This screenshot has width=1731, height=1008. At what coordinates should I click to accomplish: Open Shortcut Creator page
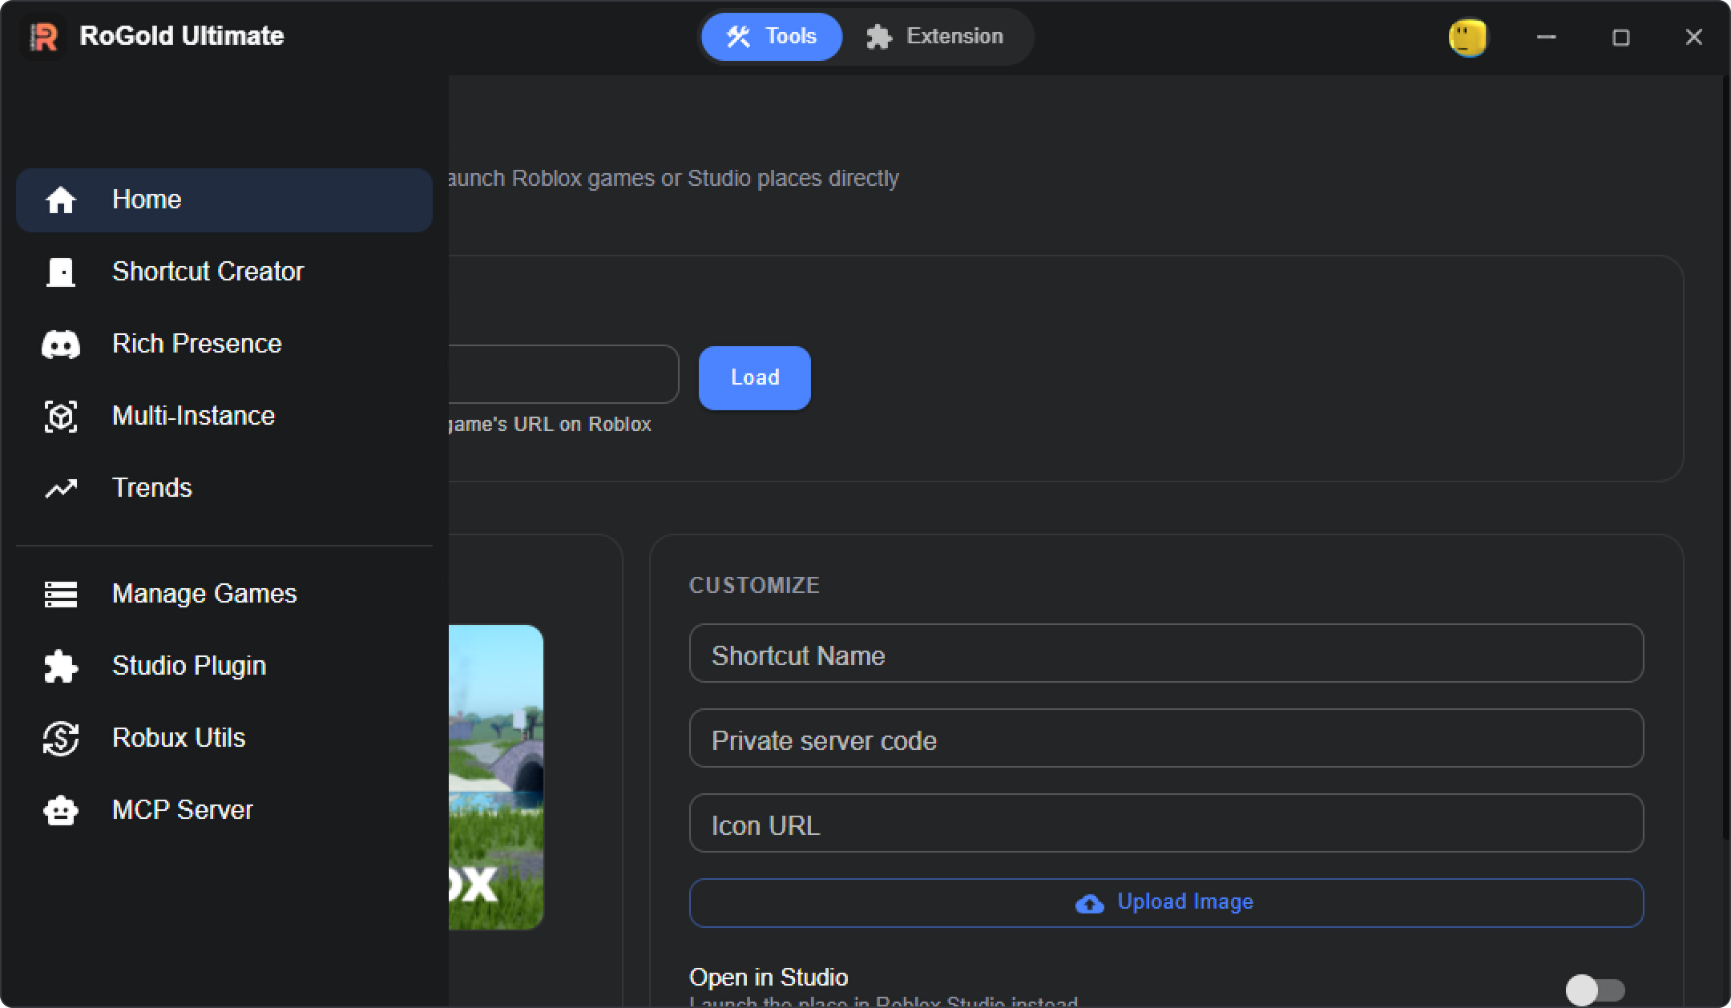click(224, 272)
